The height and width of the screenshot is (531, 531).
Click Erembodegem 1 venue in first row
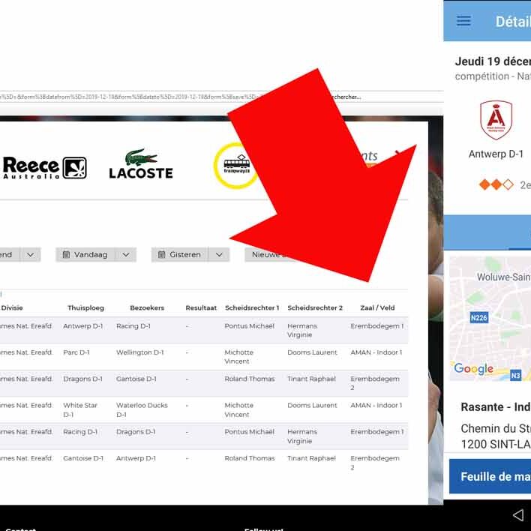377,325
